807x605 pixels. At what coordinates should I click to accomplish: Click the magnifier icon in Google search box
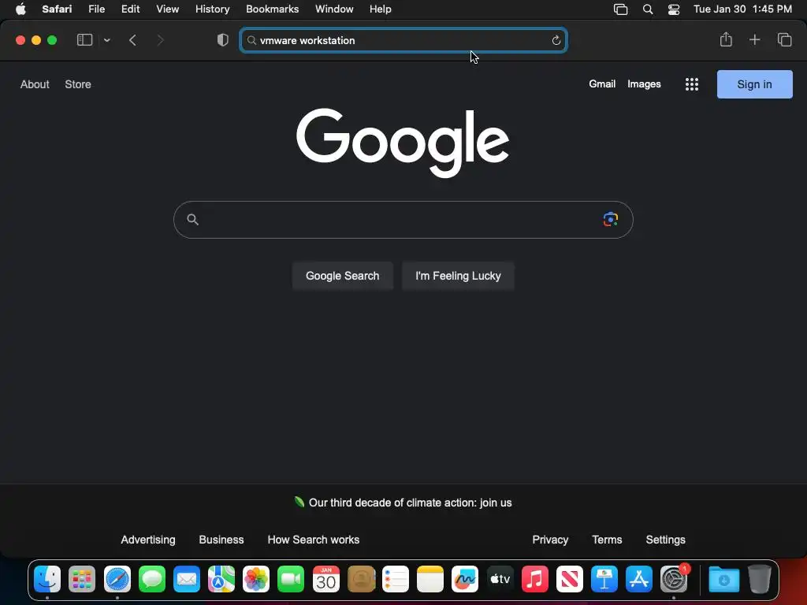click(x=192, y=220)
